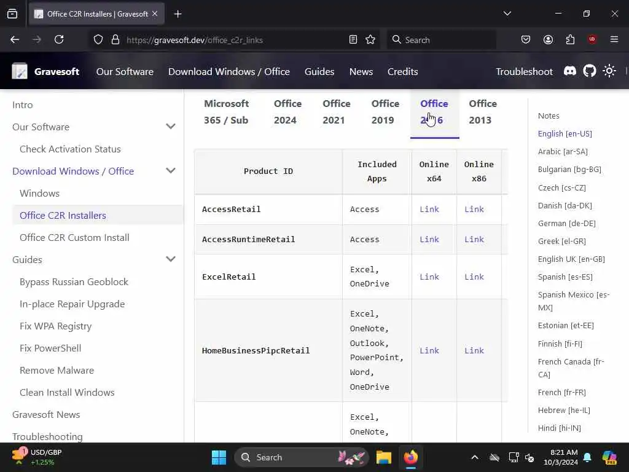This screenshot has height=472, width=629.
Task: Open Check Activation Status sidebar item
Action: pos(70,149)
